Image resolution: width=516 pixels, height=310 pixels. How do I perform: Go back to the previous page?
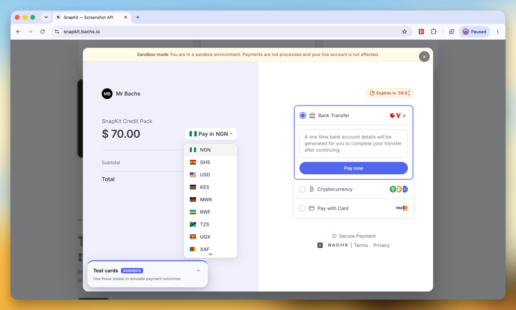pos(18,32)
